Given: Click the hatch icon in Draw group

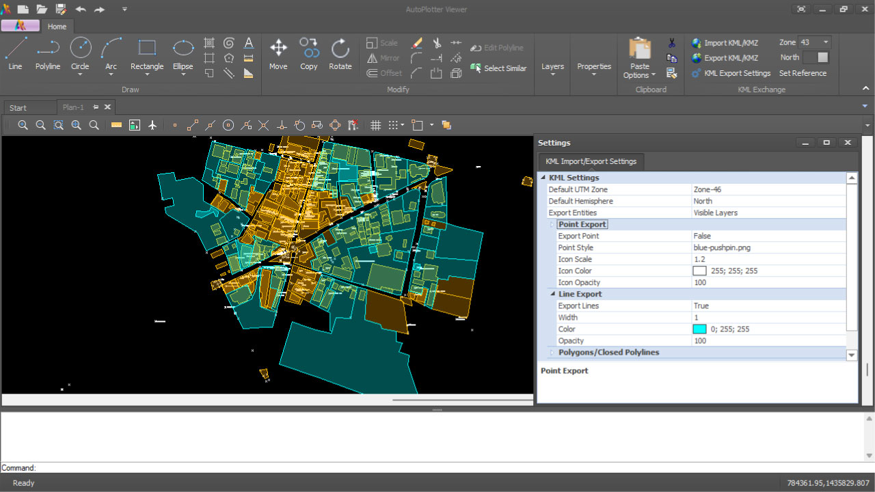Looking at the screenshot, I should 209,42.
